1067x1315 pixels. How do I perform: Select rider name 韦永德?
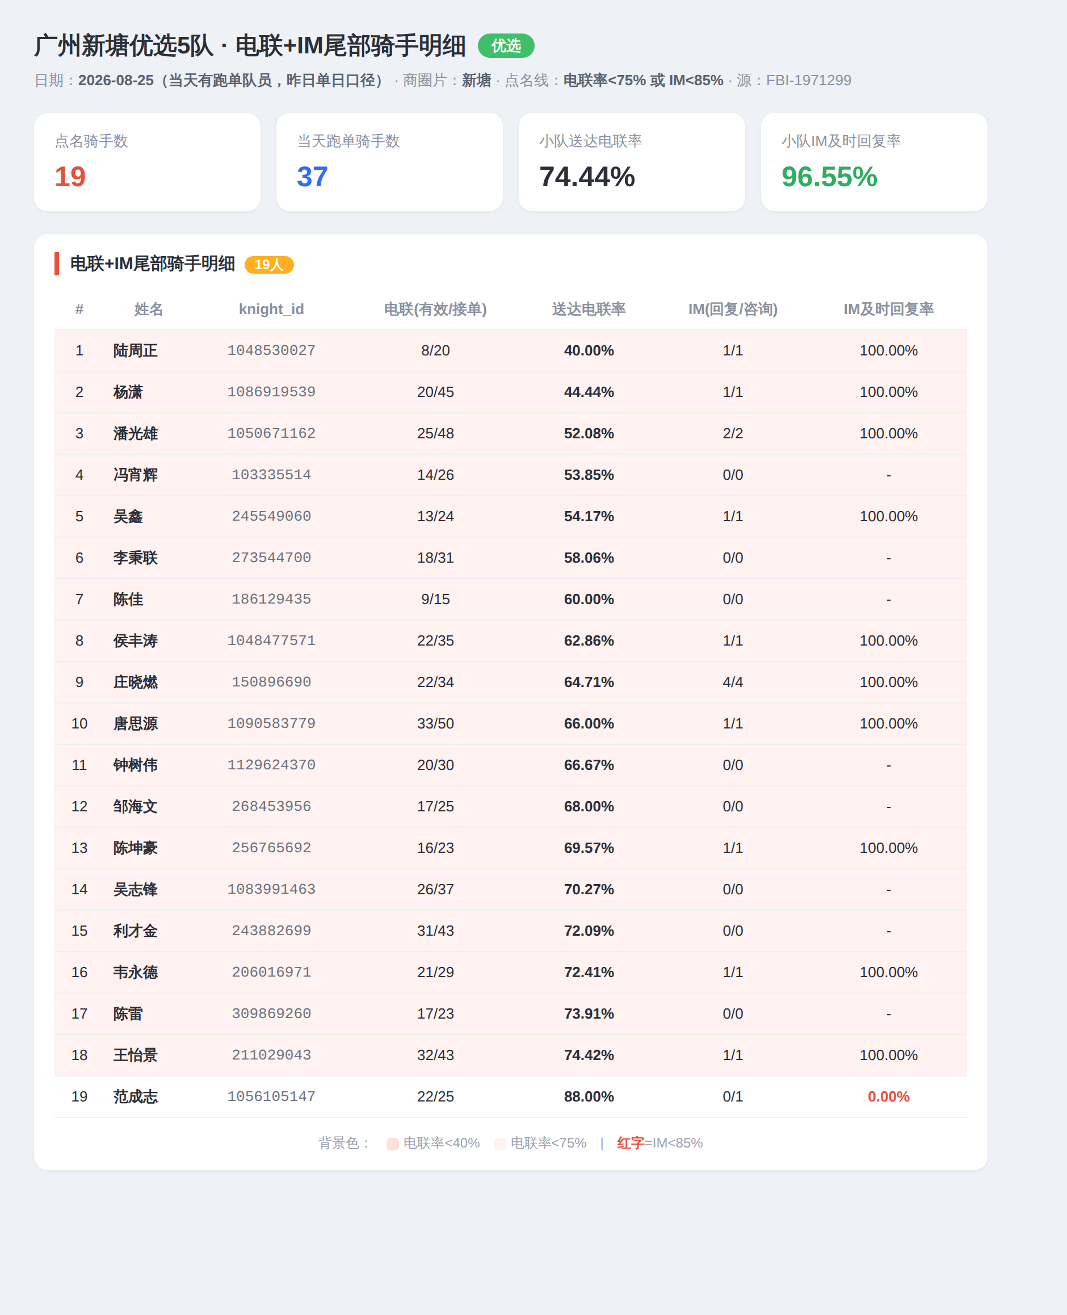(x=135, y=972)
